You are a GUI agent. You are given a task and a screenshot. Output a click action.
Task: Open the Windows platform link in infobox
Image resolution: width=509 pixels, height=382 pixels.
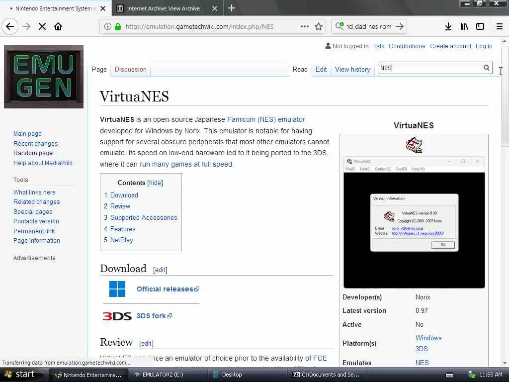coord(428,338)
